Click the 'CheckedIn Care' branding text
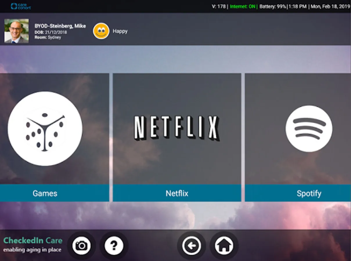351x261 pixels. [x=33, y=240]
